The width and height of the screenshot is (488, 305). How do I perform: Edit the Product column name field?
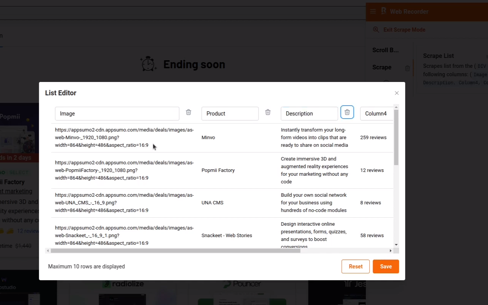point(230,114)
